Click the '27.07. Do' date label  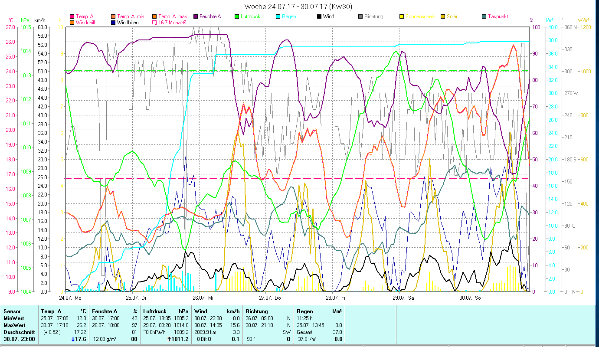coord(270,298)
